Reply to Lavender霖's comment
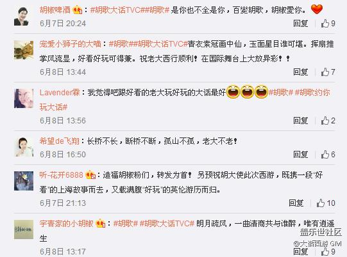The height and width of the screenshot is (257, 347). [301, 120]
